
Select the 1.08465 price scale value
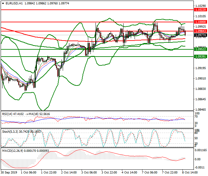(201, 109)
